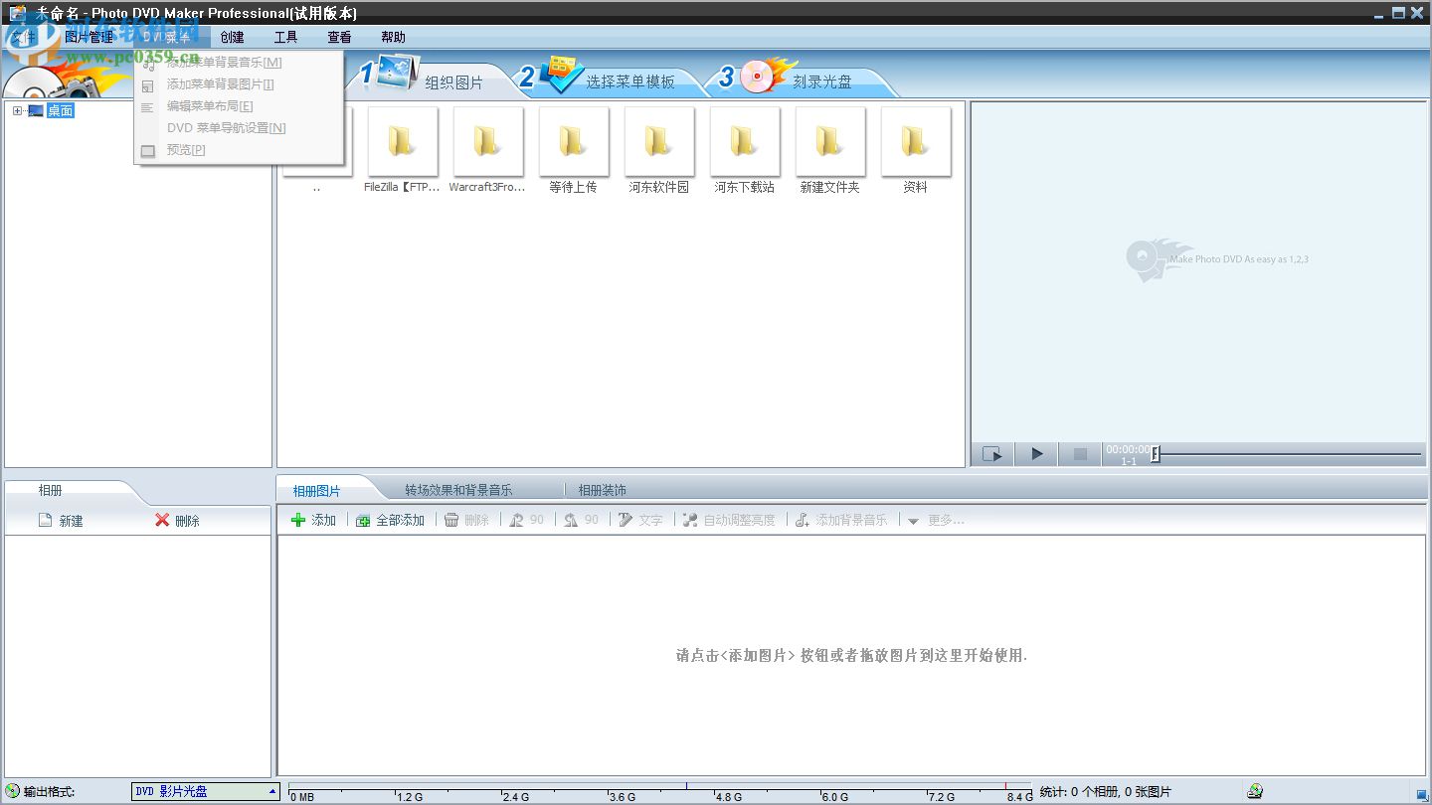Apply auto brightness adjustment icon

tap(690, 519)
